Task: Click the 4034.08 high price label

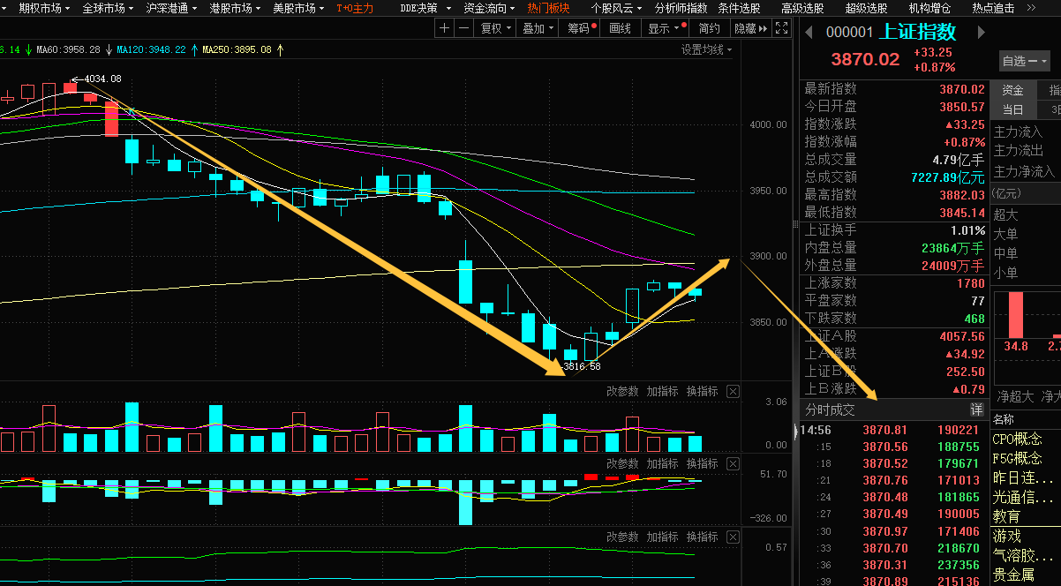Action: click(x=102, y=79)
